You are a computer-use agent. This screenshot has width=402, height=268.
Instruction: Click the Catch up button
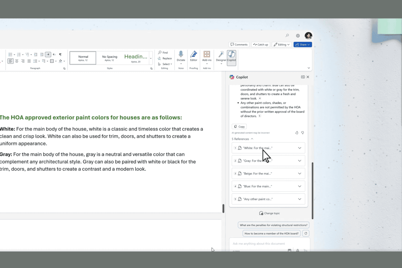coord(261,44)
